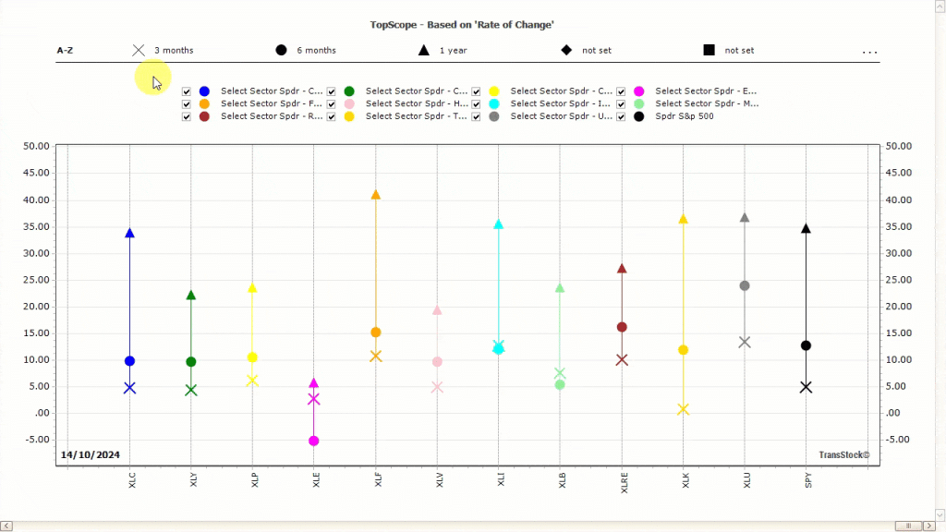This screenshot has height=532, width=946.
Task: Uncheck the checkbox beside 'Spdr S&p 500'
Action: coord(620,116)
